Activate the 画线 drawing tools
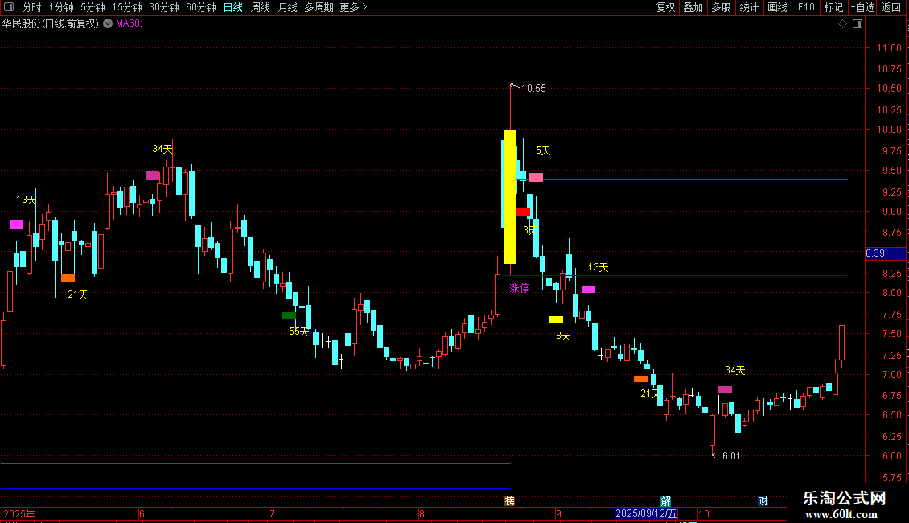This screenshot has height=523, width=909. [777, 7]
